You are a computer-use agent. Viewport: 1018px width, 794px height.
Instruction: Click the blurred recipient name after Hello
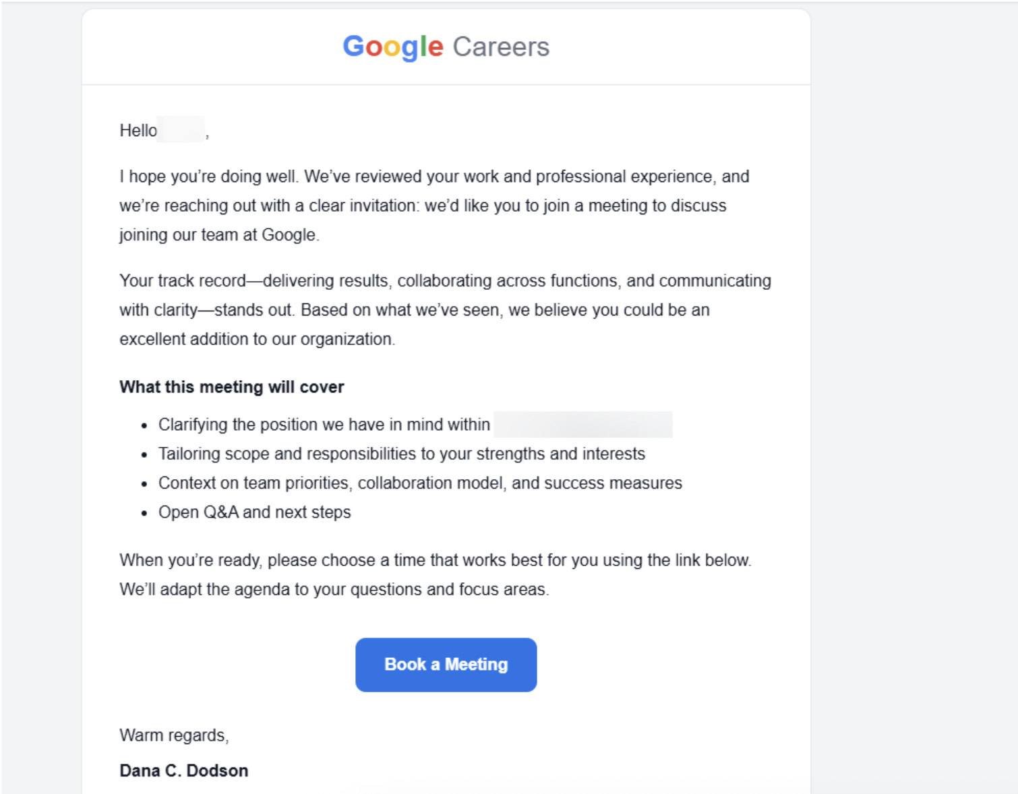pyautogui.click(x=181, y=130)
